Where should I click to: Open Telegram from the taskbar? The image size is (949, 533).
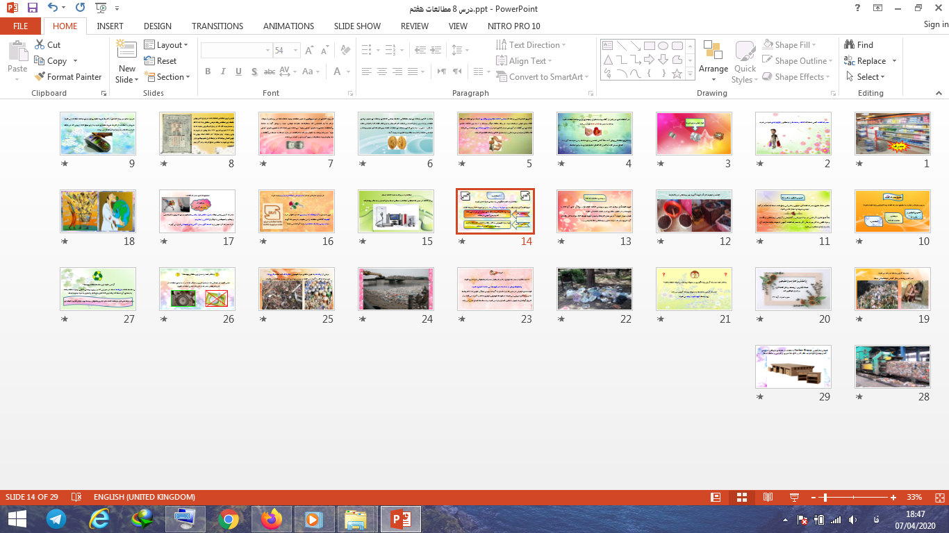coord(56,518)
